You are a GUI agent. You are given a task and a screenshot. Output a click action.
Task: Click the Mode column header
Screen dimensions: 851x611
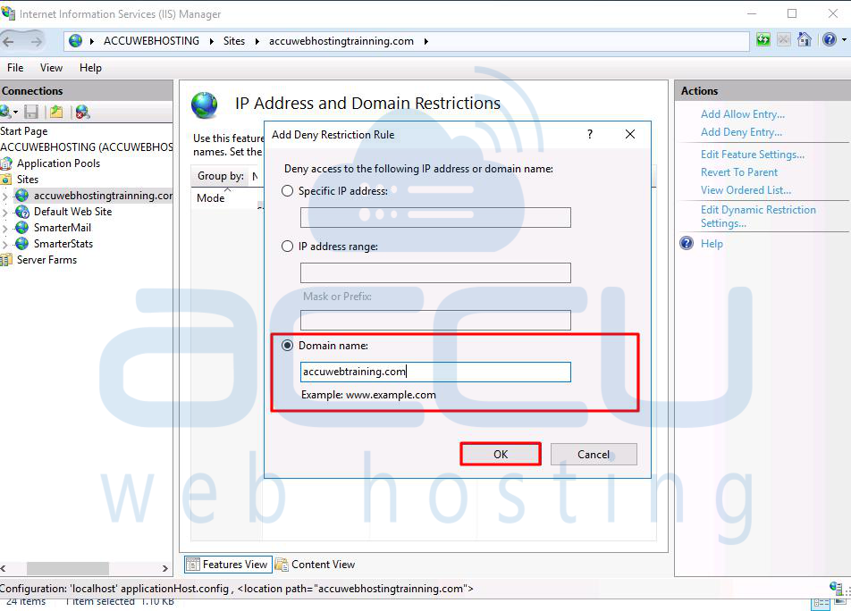[211, 198]
